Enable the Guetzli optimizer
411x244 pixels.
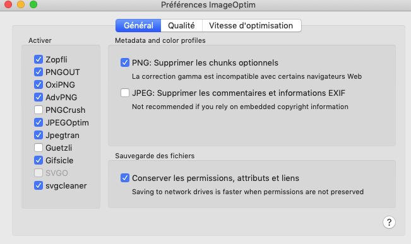pyautogui.click(x=39, y=148)
